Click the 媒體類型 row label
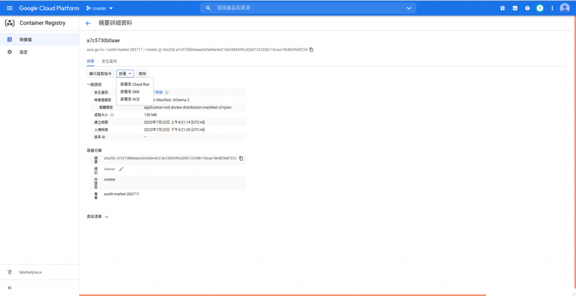 click(x=106, y=107)
